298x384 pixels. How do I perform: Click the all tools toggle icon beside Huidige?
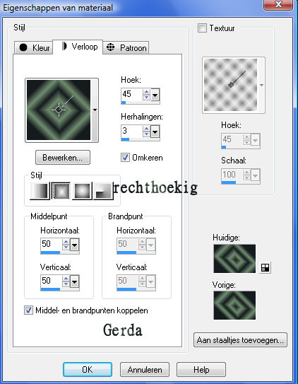click(x=266, y=267)
